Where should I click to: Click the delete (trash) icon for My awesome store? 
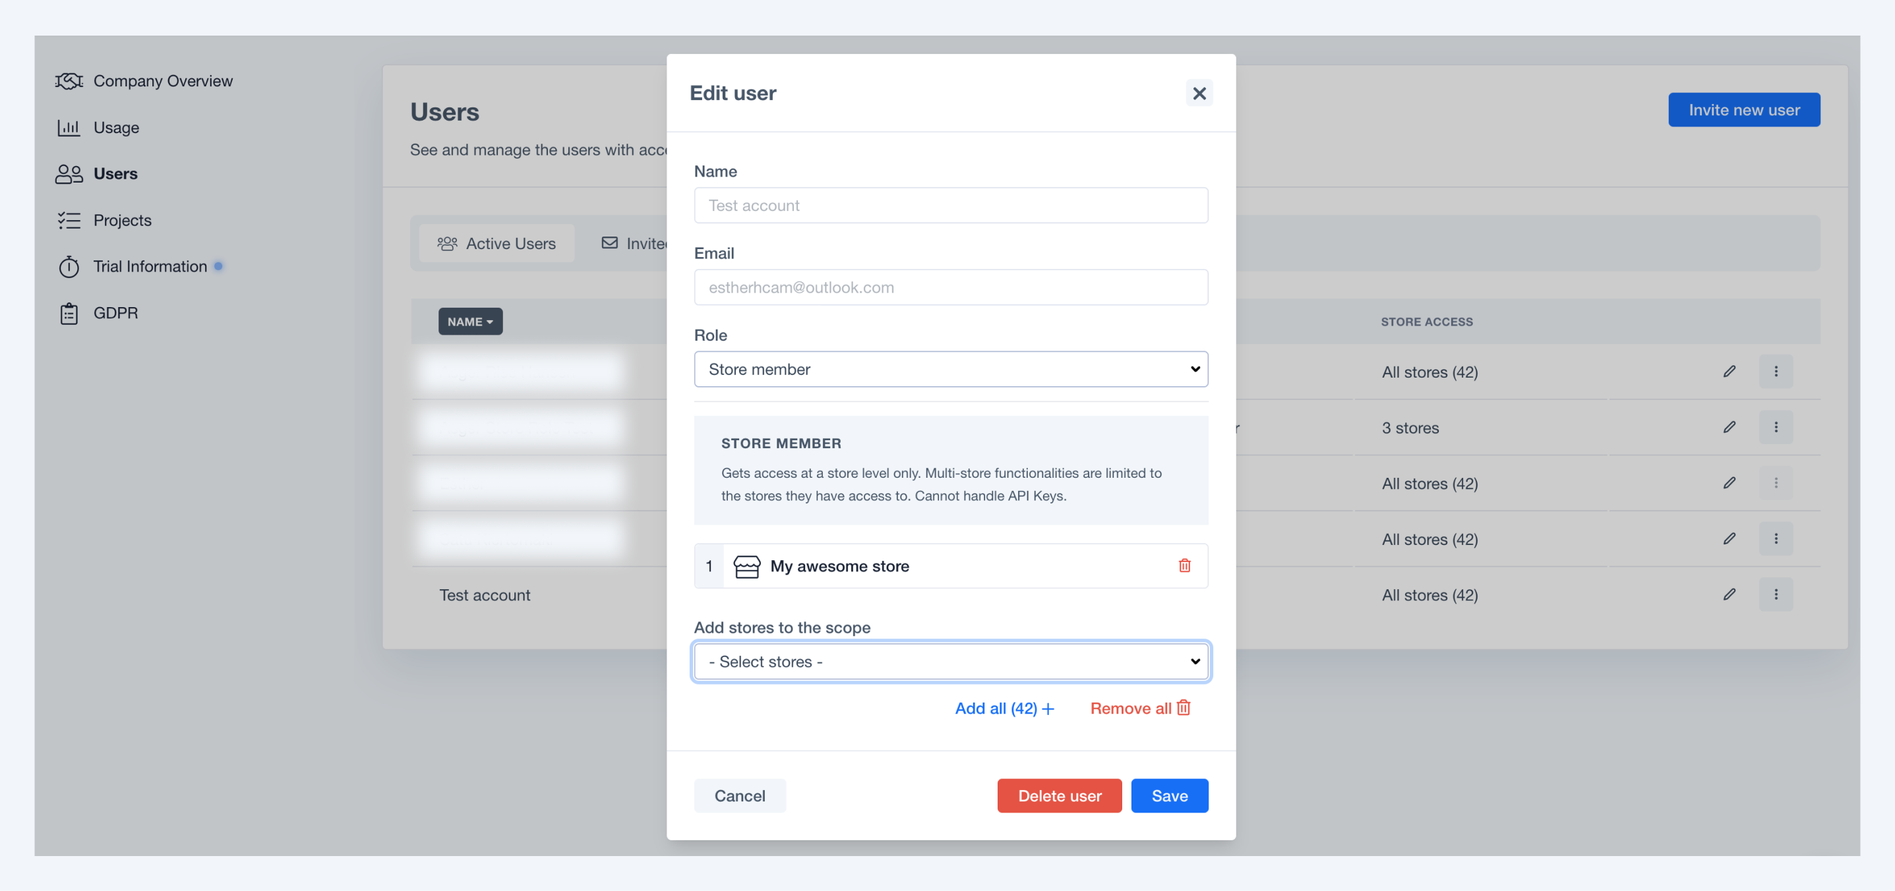(x=1184, y=565)
